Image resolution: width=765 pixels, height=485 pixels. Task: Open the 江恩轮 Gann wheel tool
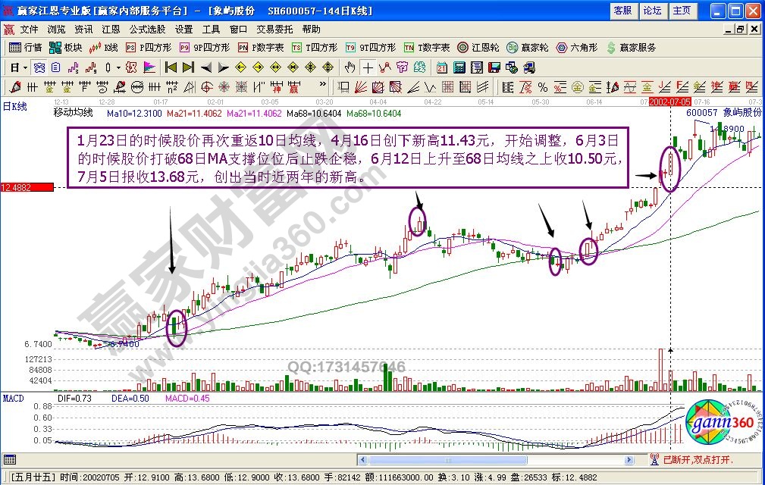pyautogui.click(x=478, y=47)
